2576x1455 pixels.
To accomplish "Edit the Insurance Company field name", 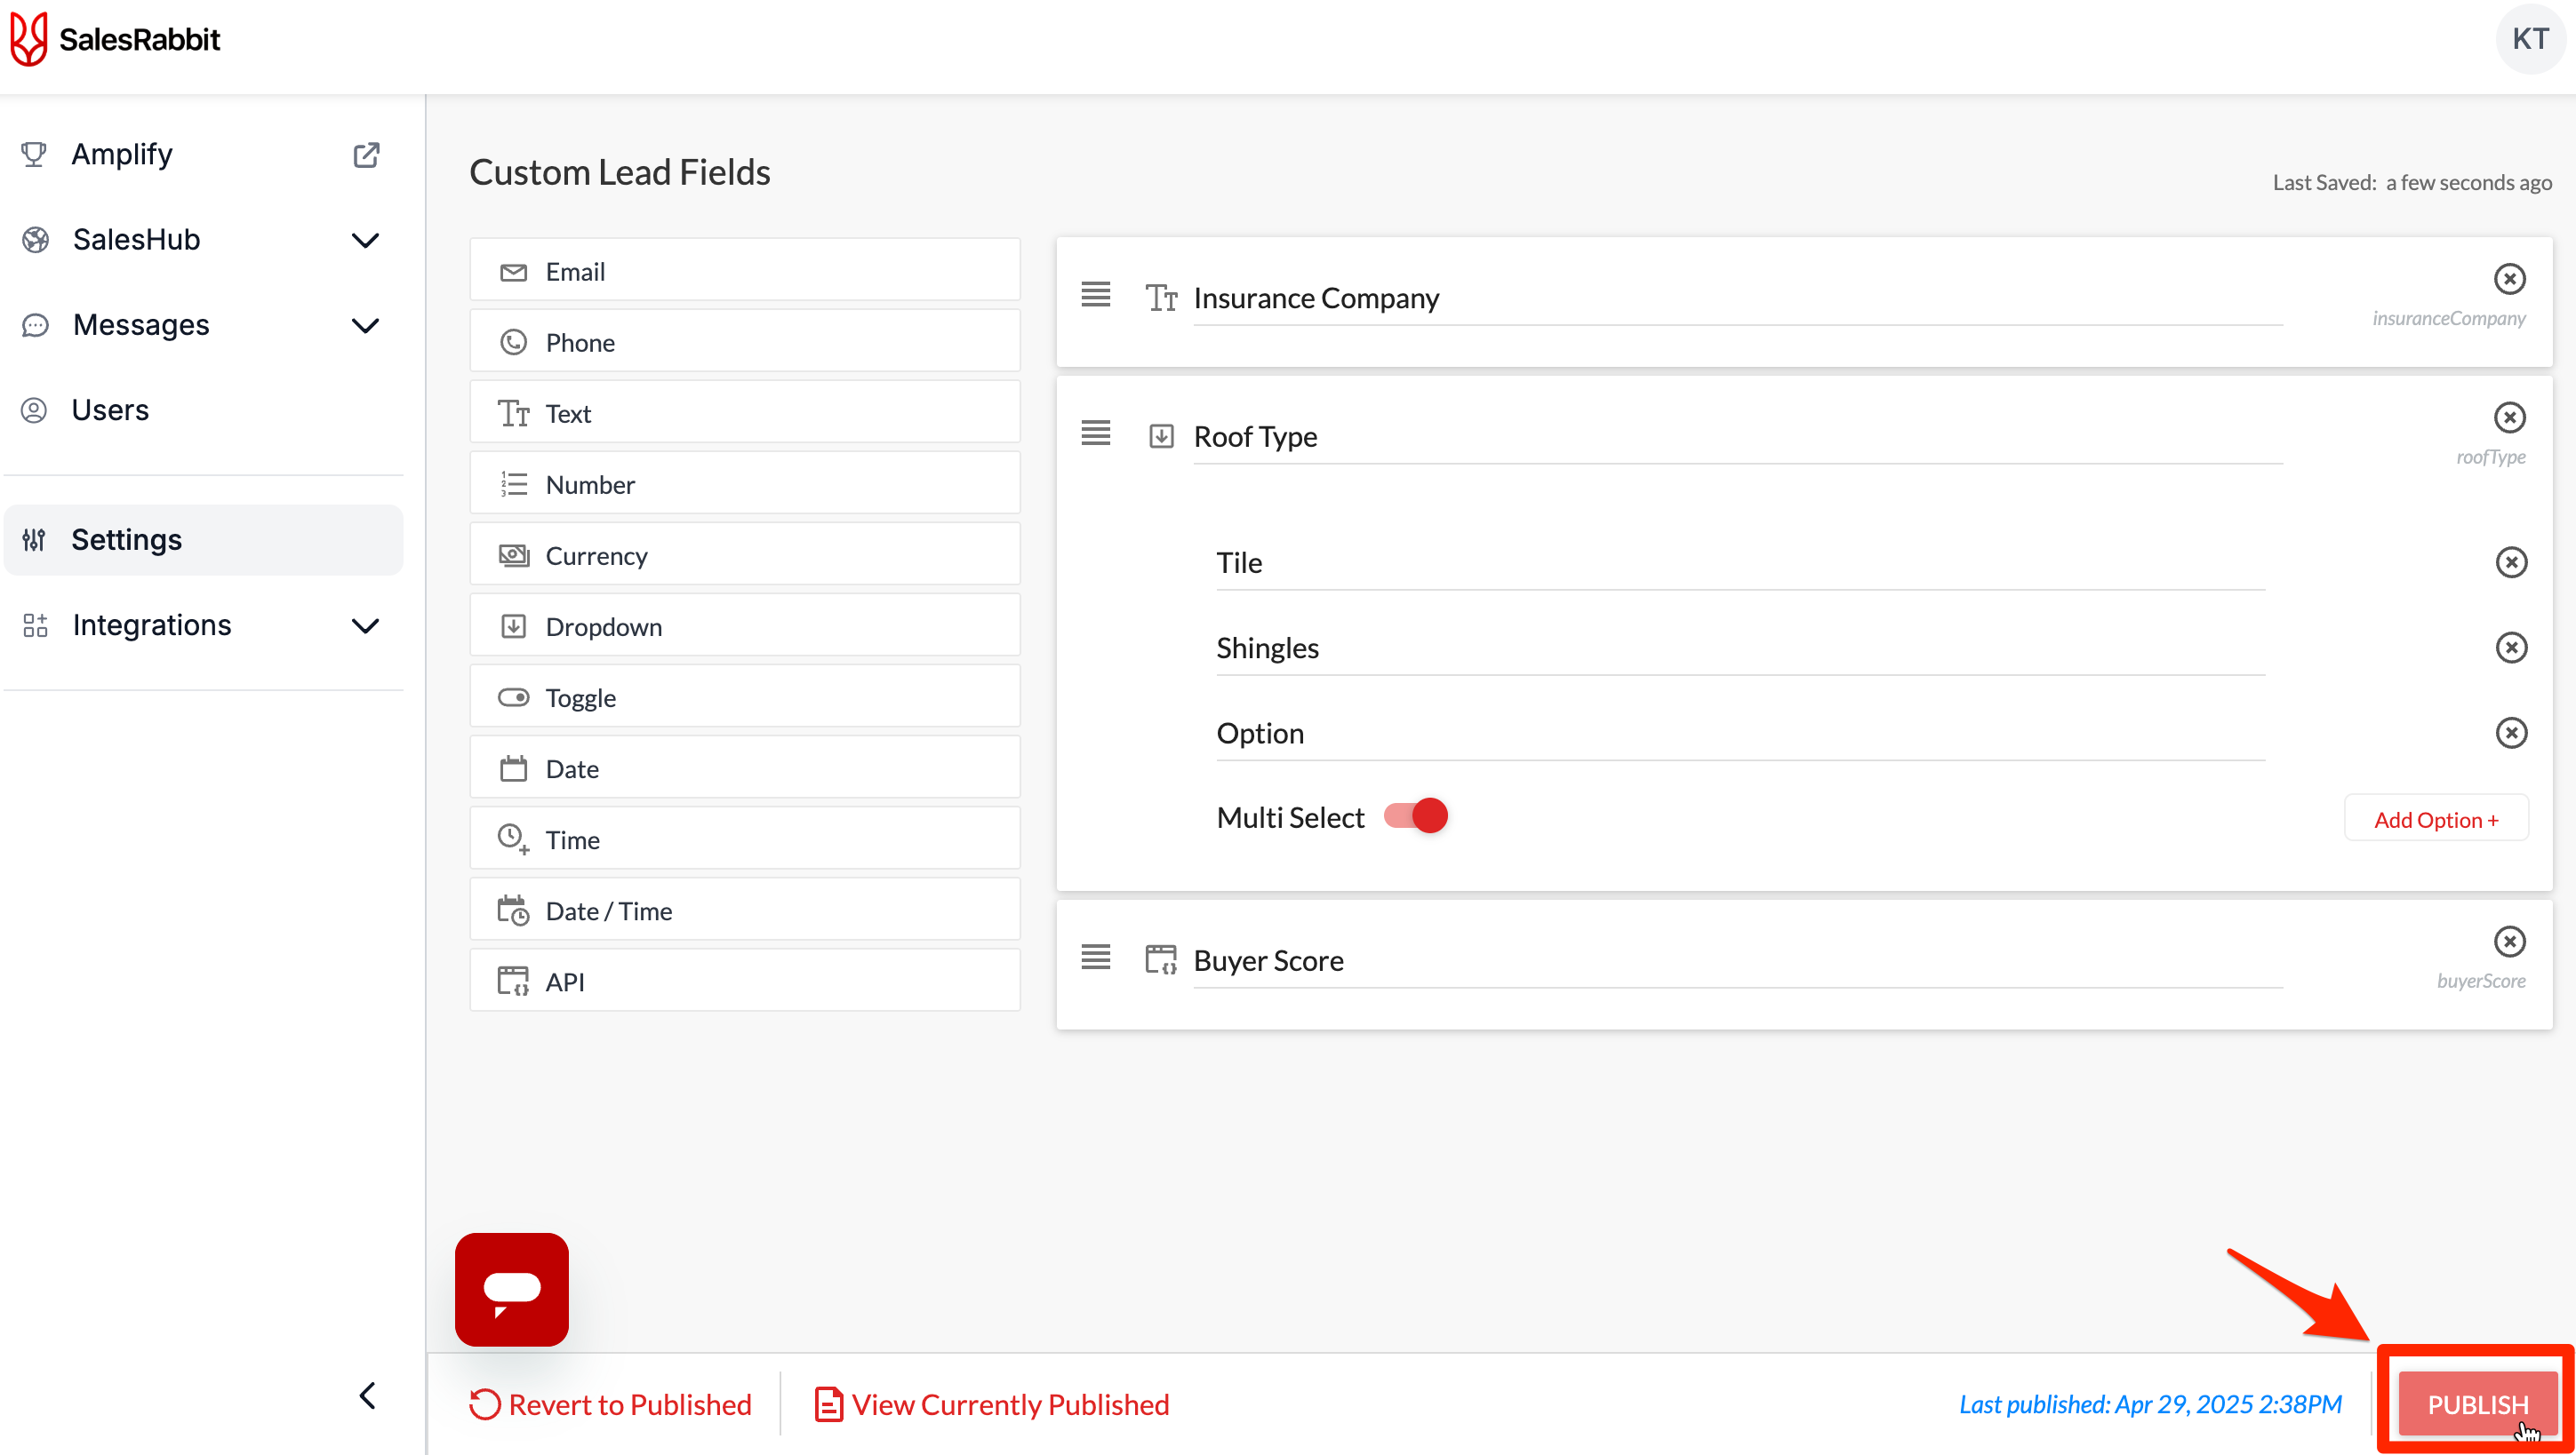I will coord(1737,298).
